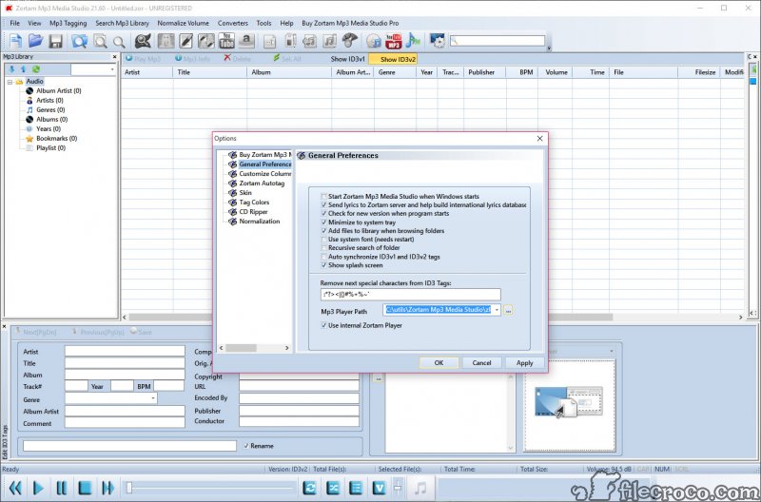Select Normalization in Options tree
761x502 pixels.
coord(259,222)
